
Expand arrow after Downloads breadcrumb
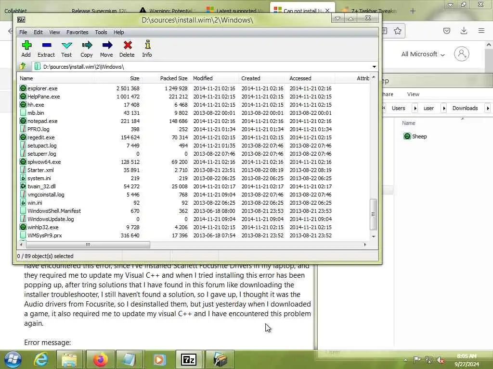(488, 108)
